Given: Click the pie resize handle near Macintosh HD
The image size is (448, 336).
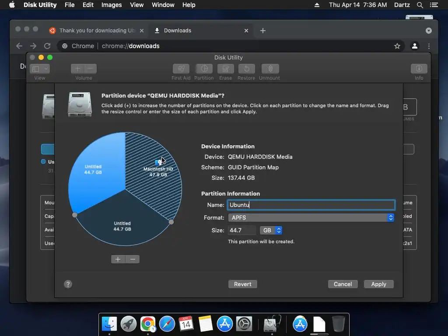Looking at the screenshot, I should tap(171, 222).
